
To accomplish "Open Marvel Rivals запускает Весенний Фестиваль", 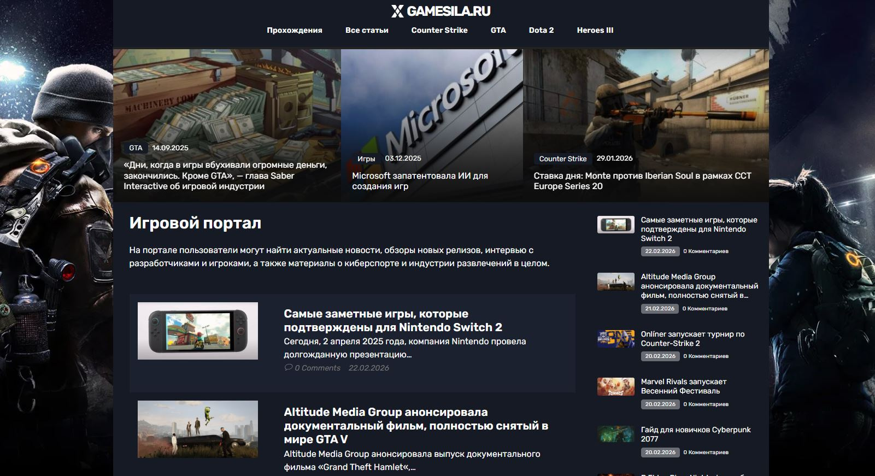I will pyautogui.click(x=684, y=386).
